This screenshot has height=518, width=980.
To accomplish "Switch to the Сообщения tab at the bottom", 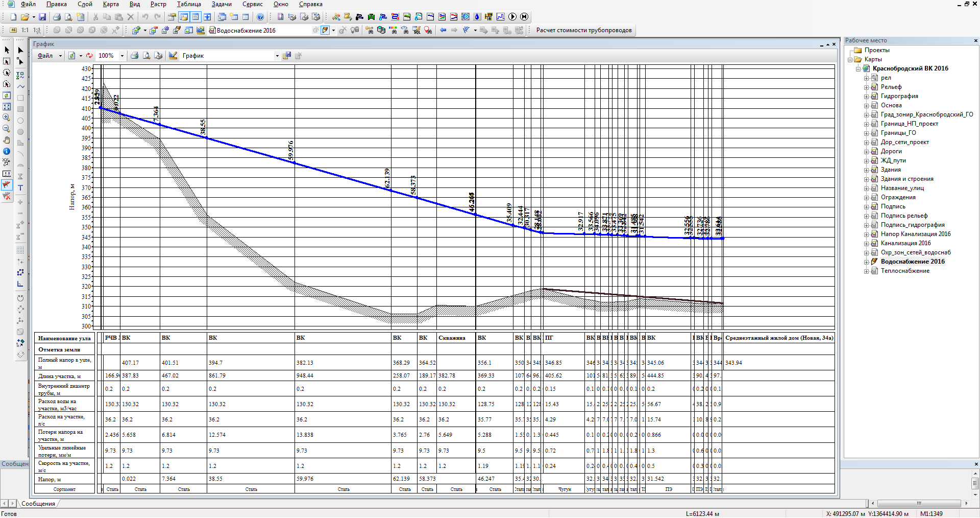I will coord(38,504).
